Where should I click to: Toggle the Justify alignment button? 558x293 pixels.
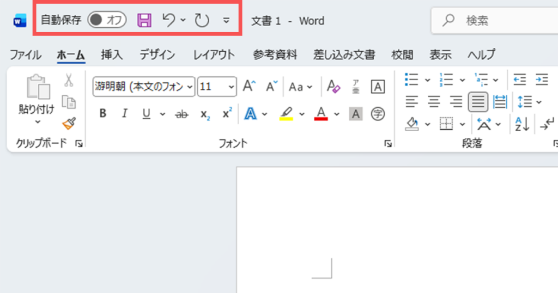point(478,102)
